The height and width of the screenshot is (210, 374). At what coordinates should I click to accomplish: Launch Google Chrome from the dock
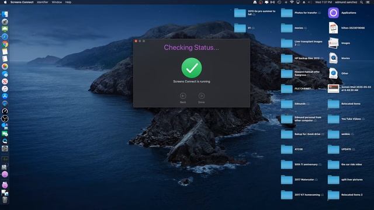(5, 44)
